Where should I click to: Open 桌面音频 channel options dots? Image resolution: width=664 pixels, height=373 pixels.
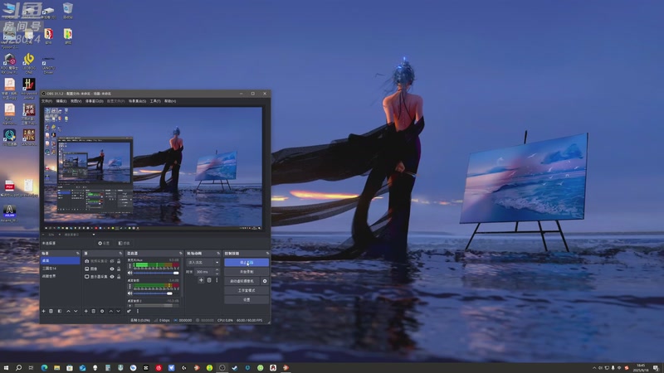129,286
